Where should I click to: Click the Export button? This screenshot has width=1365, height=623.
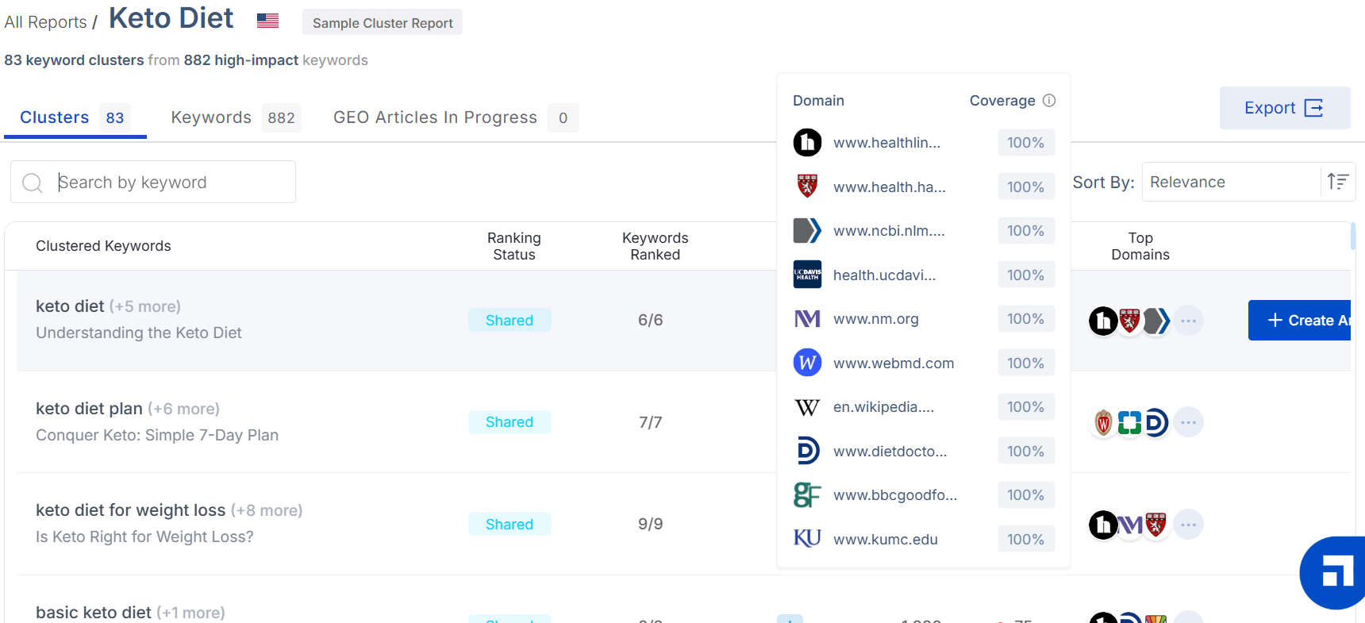(x=1284, y=108)
